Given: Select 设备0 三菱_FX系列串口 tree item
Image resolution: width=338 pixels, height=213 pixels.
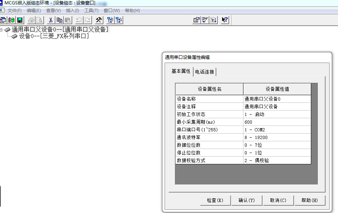Looking at the screenshot, I should point(54,36).
